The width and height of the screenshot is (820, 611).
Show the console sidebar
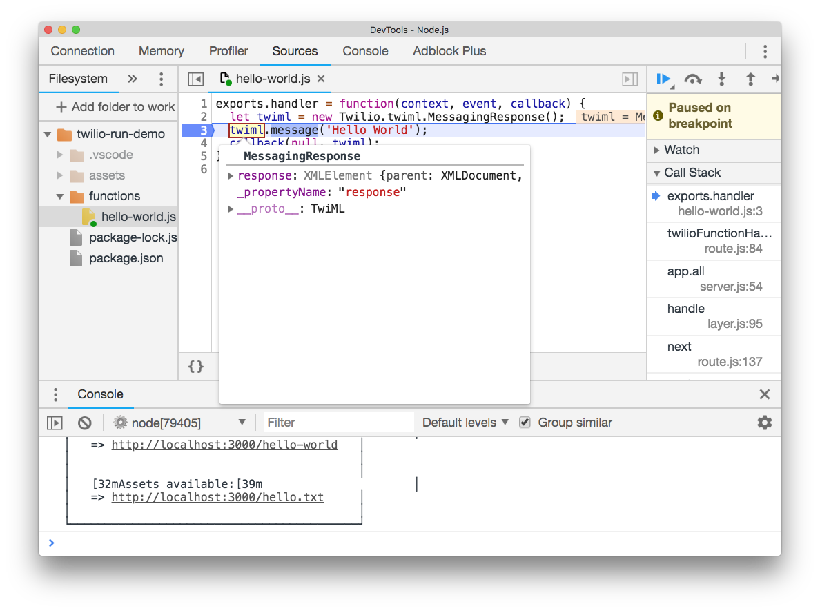click(55, 423)
